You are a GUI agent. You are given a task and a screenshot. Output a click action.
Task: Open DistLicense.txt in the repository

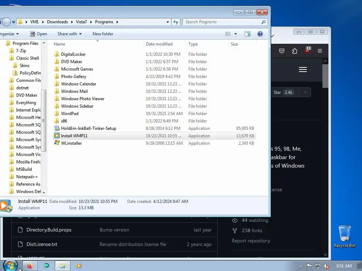click(42, 244)
